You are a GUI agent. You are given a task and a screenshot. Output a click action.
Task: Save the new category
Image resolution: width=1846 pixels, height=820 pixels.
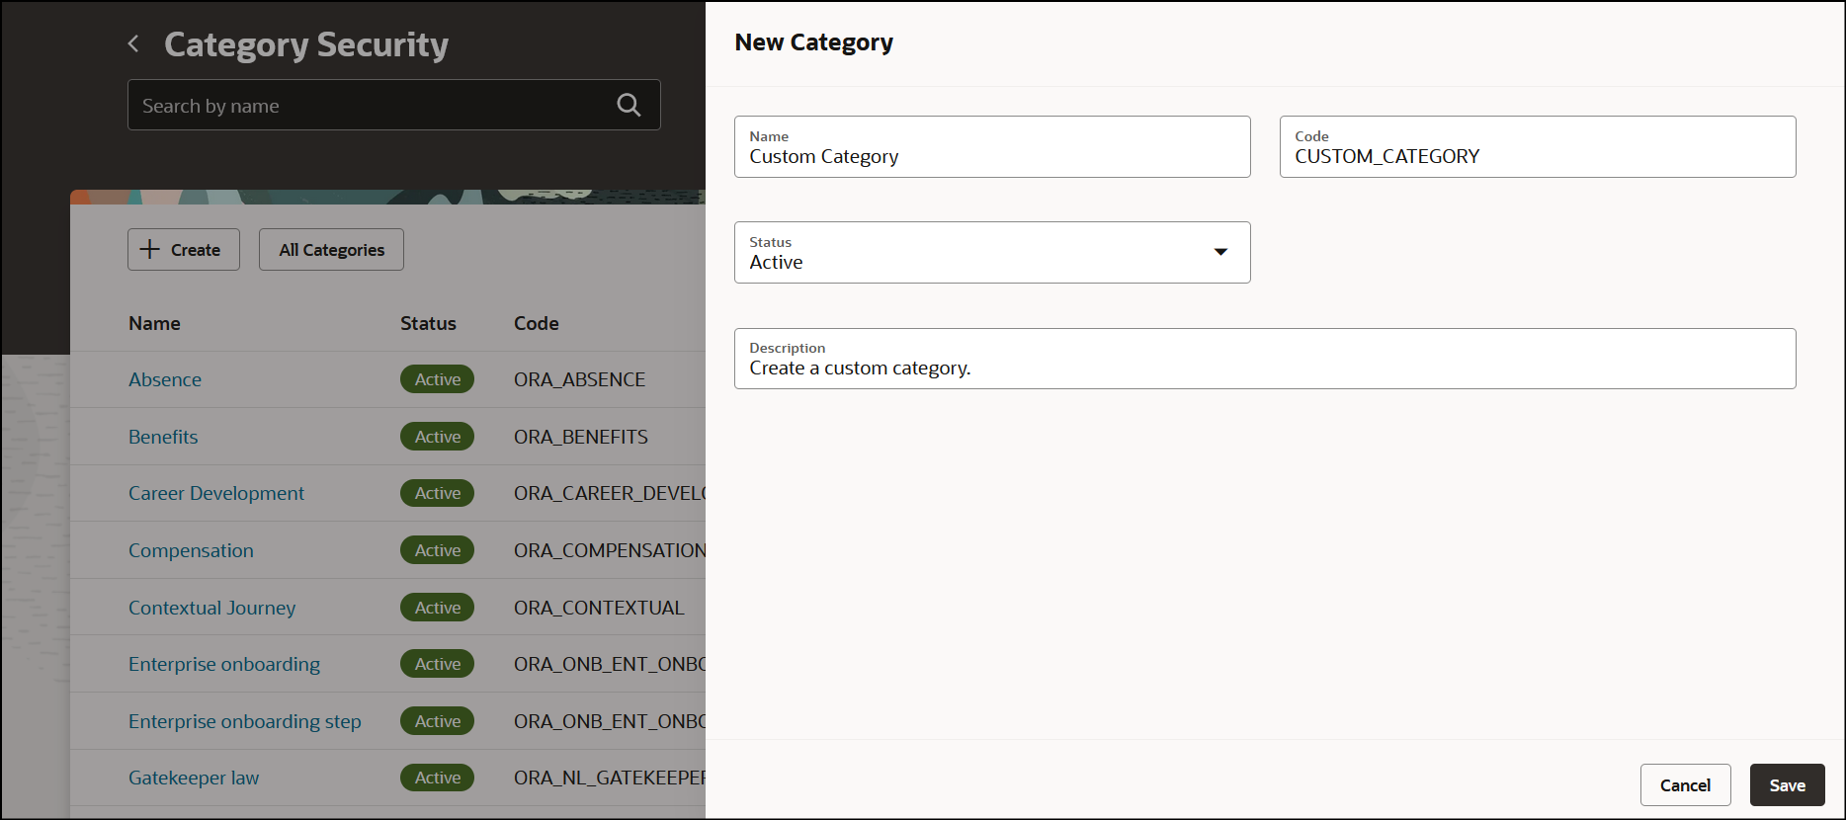(1787, 785)
